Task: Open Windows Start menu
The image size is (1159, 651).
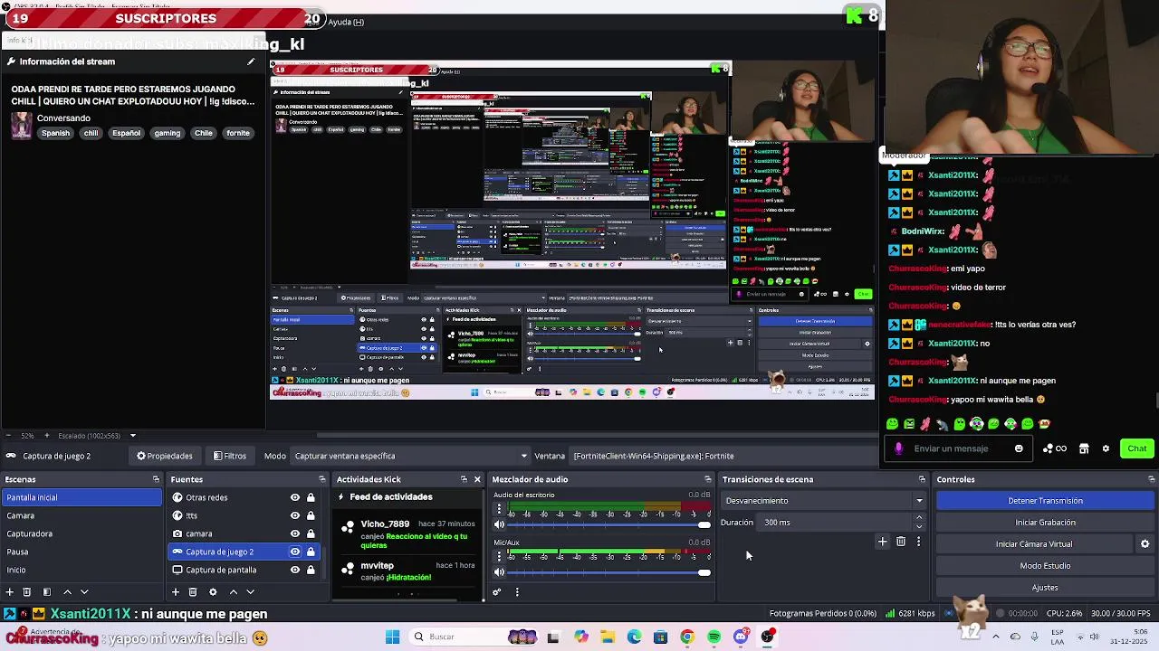Action: point(392,637)
